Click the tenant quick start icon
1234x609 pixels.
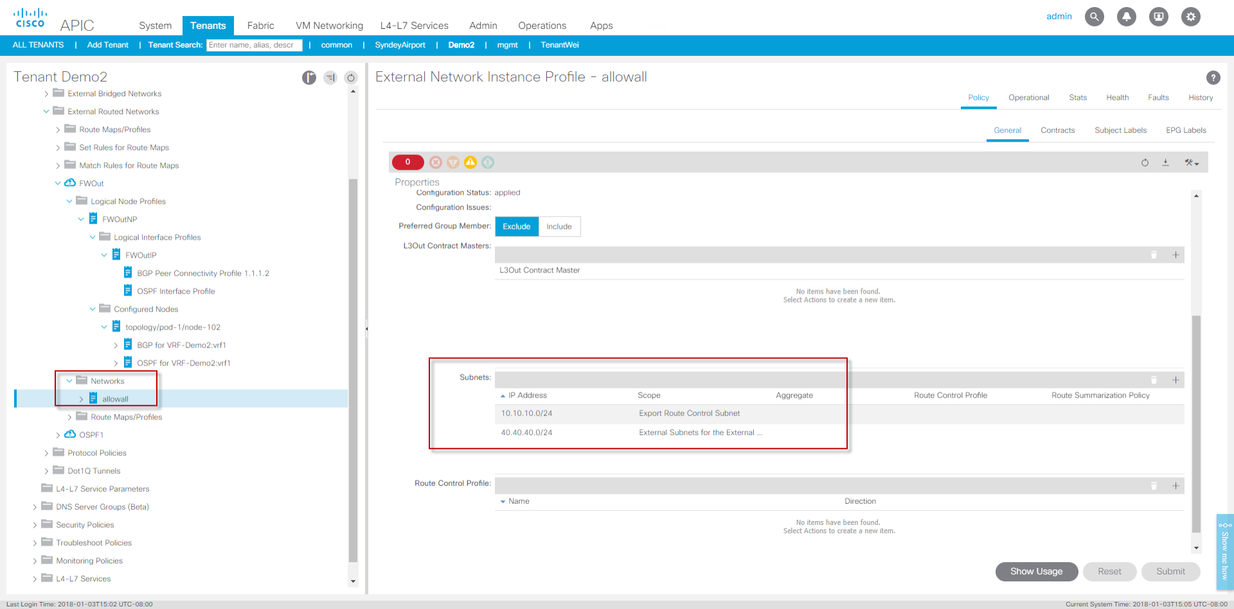309,78
